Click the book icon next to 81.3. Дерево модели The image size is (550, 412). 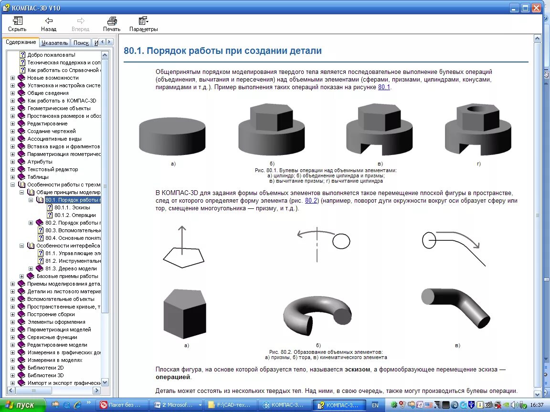(40, 268)
